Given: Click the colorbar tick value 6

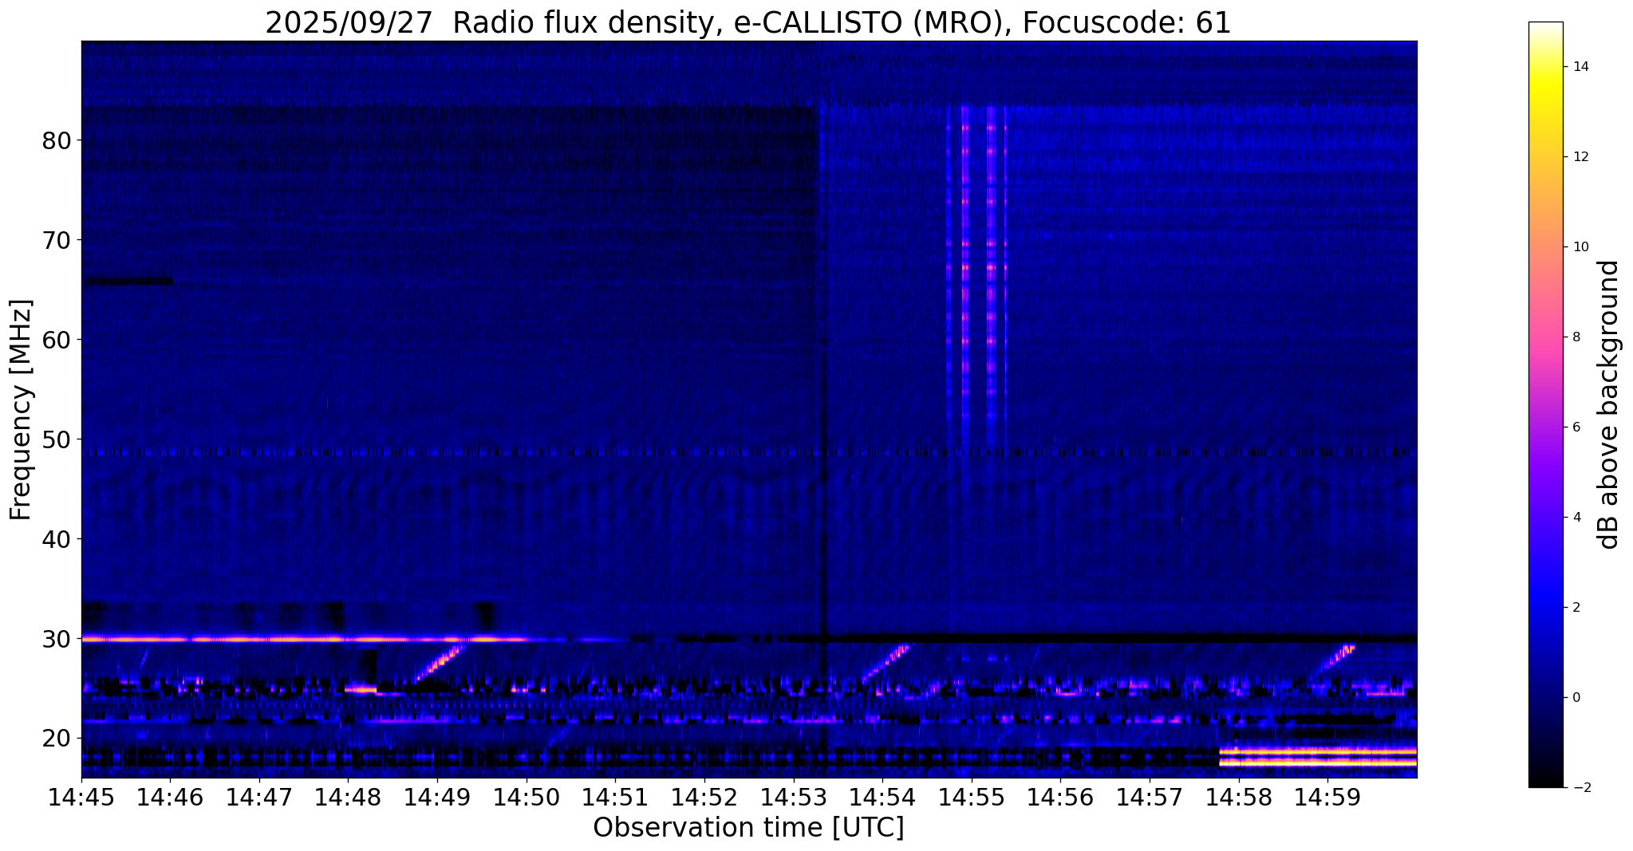Looking at the screenshot, I should pyautogui.click(x=1576, y=427).
